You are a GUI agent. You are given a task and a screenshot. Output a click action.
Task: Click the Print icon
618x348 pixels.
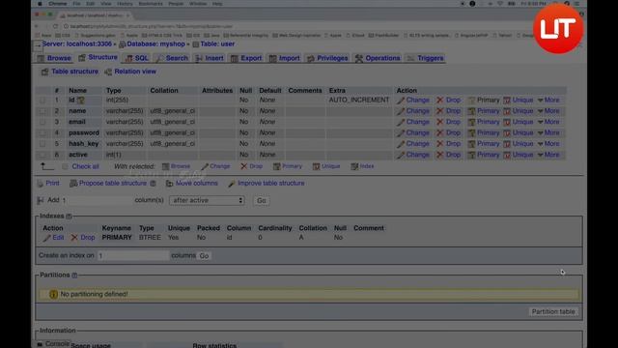point(41,184)
